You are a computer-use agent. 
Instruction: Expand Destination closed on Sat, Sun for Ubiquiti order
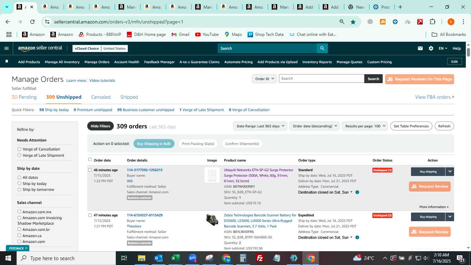[325, 192]
